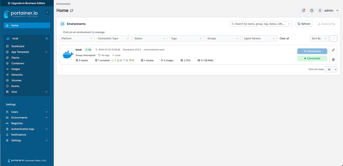
Task: Open the Groups filter dropdown
Action: tap(223, 38)
